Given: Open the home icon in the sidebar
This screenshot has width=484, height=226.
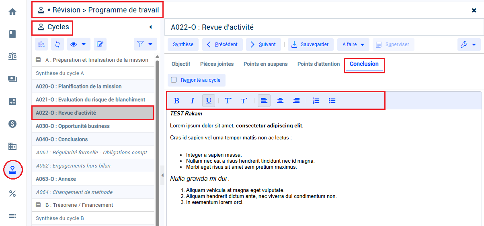Looking at the screenshot, I should (12, 12).
